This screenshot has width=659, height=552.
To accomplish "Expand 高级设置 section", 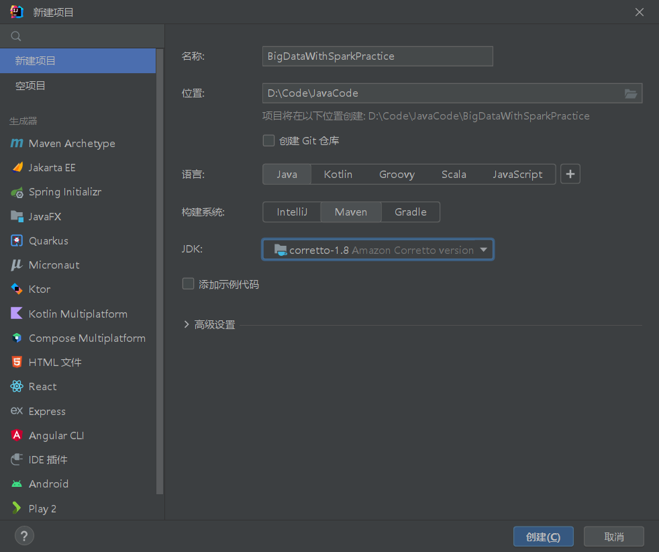I will 187,325.
